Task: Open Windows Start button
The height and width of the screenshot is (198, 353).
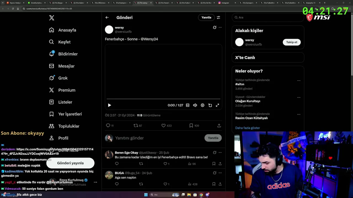Action: 146,195
